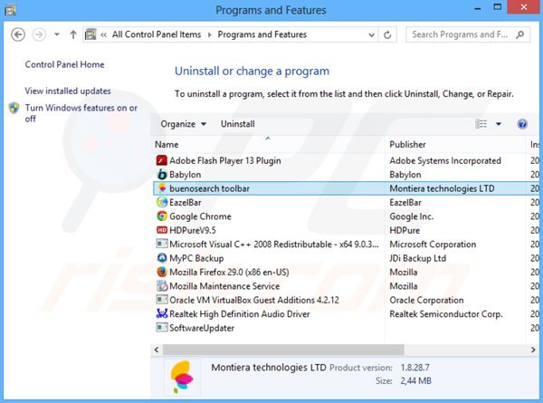Click All Control Panel Items breadcrumb

(x=157, y=34)
